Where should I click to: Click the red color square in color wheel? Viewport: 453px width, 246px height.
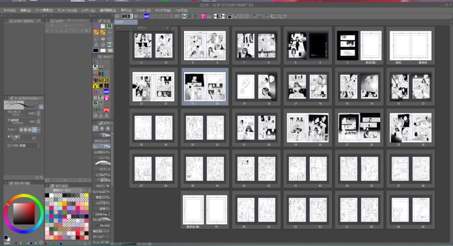pyautogui.click(x=24, y=213)
